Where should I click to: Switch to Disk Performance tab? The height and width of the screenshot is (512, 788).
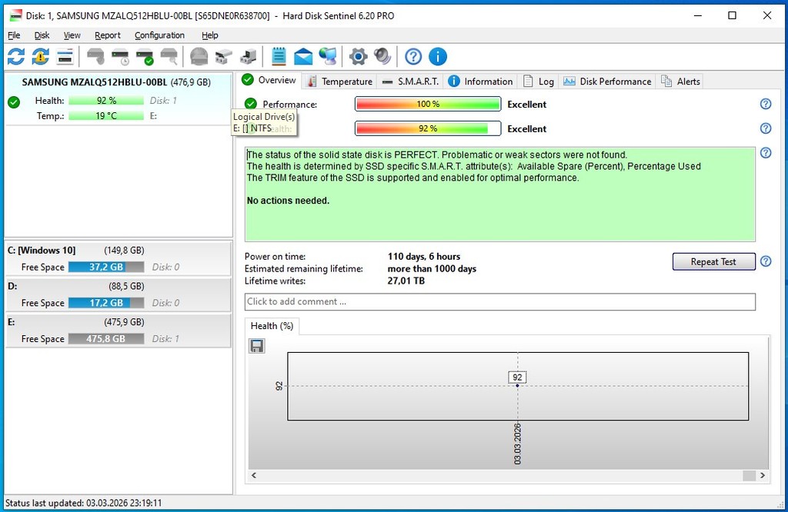(607, 81)
